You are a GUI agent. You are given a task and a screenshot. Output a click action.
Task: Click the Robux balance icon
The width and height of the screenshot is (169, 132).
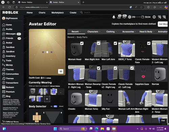point(129,17)
